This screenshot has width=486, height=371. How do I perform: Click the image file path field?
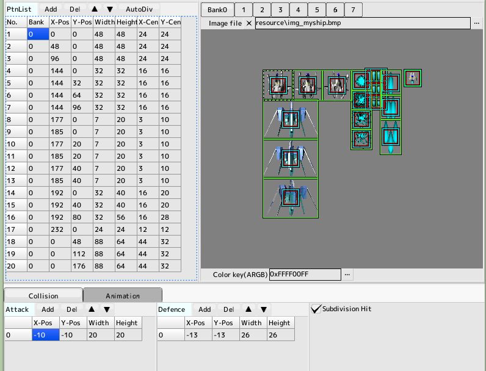pyautogui.click(x=363, y=23)
